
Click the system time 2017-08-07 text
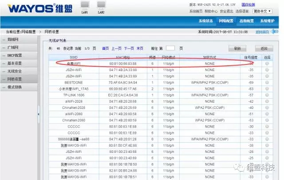pos(223,32)
